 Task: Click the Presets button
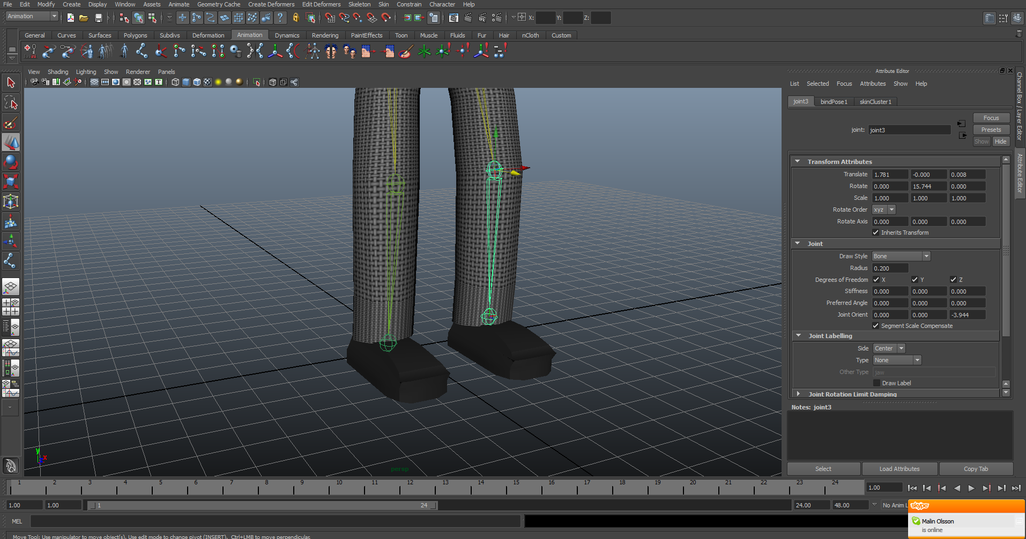991,130
